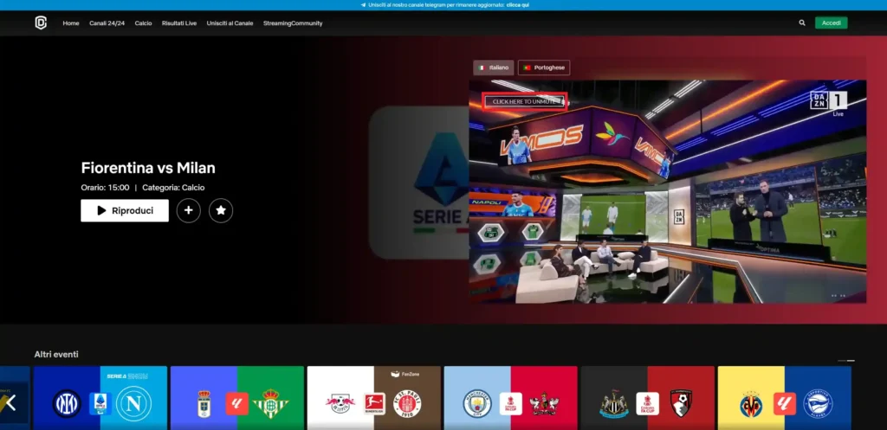Add event to list with plus icon
The image size is (887, 430).
tap(188, 211)
